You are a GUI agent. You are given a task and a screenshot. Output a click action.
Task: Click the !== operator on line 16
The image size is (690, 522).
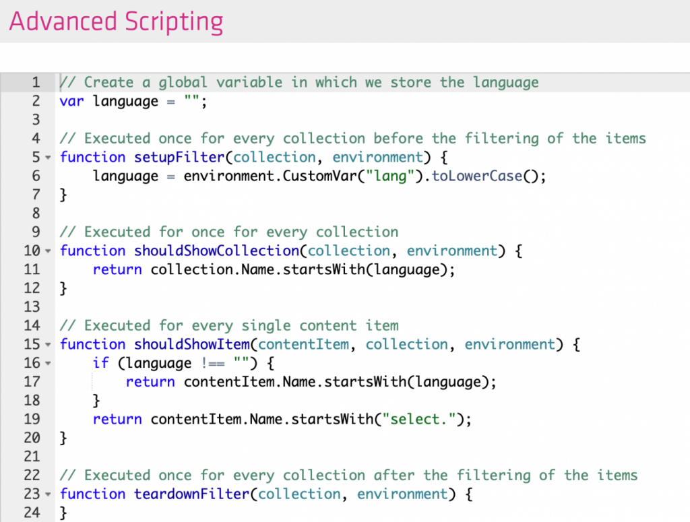point(213,364)
